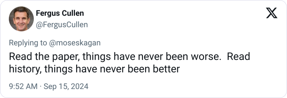Open Fergus Cullen's profile avatar
Image resolution: width=287 pixels, height=98 pixels.
point(21,19)
